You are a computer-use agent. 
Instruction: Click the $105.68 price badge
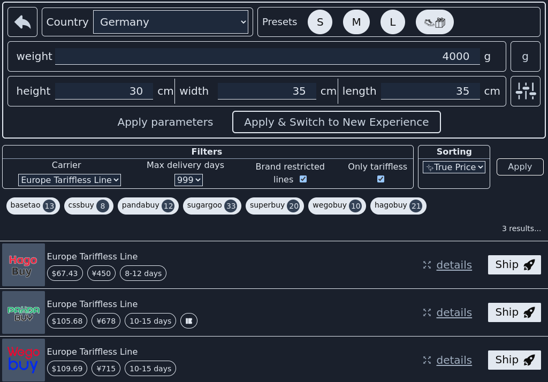pyautogui.click(x=67, y=321)
